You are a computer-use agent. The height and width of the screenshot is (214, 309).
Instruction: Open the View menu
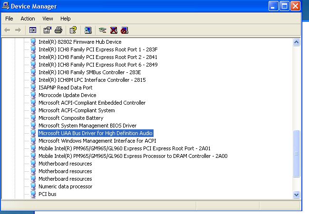[x=48, y=19]
